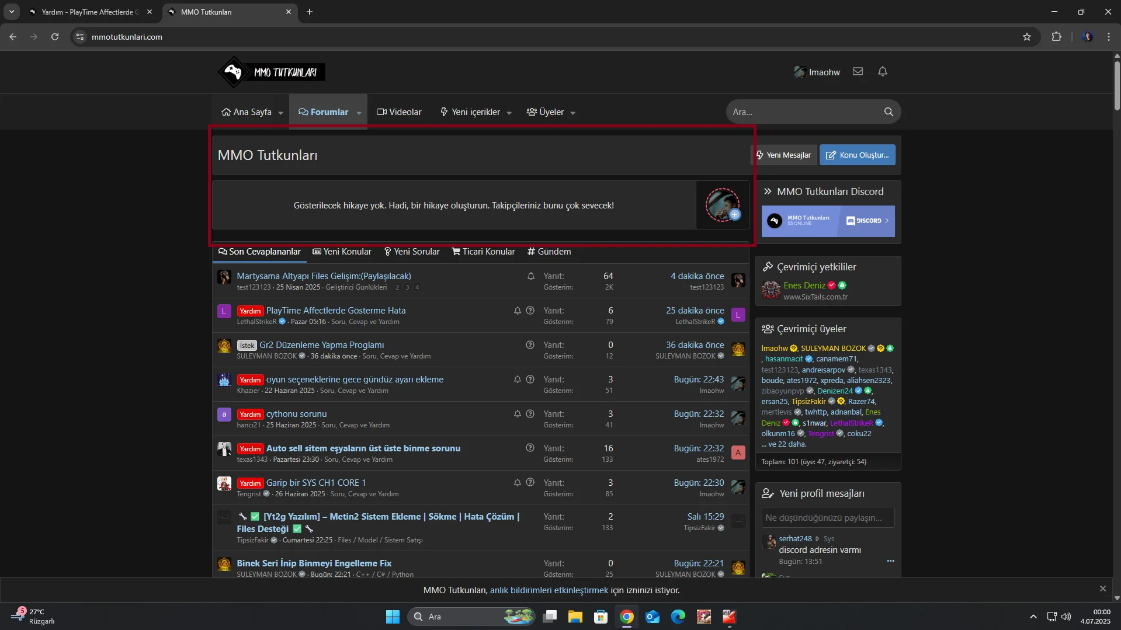Go back using browser back arrow
The image size is (1121, 630).
[x=13, y=37]
